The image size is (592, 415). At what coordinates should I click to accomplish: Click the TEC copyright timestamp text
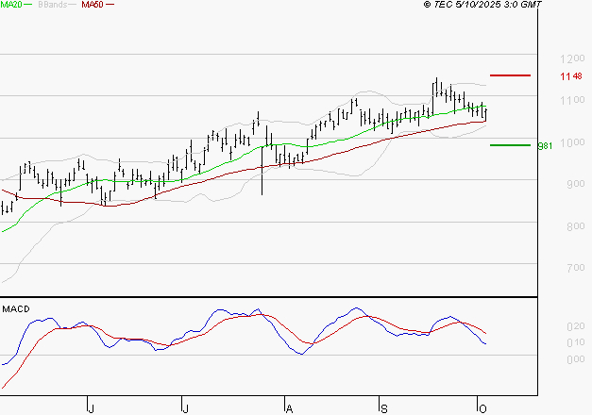482,5
